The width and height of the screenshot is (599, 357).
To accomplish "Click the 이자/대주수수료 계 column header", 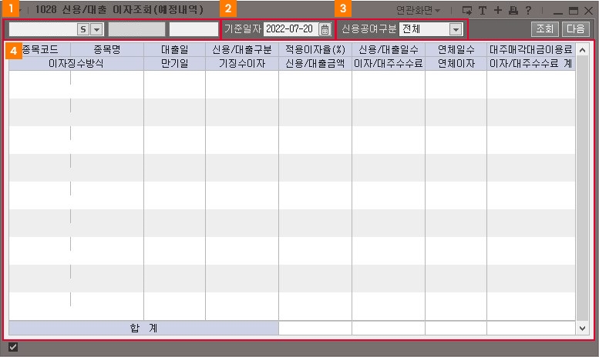I will point(531,63).
